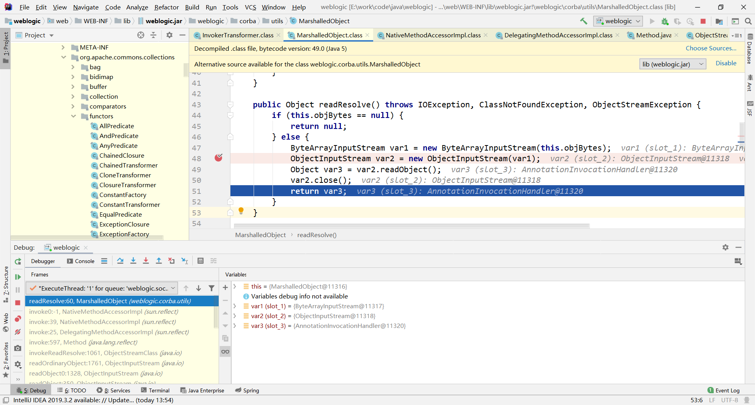
Task: Click the editor horizontal scrollbar
Action: [412, 226]
